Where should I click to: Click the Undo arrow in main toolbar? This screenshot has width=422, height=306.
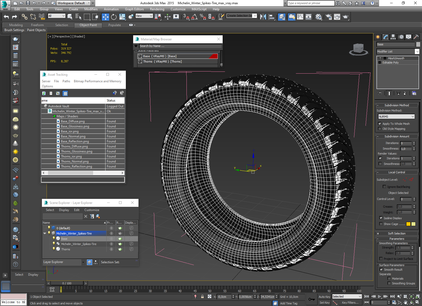click(6, 17)
